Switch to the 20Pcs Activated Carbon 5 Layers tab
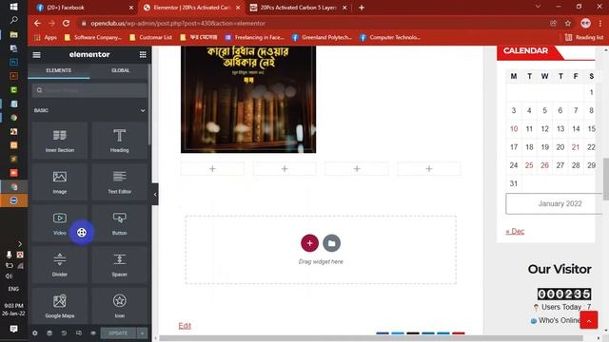Image resolution: width=609 pixels, height=342 pixels. [298, 8]
